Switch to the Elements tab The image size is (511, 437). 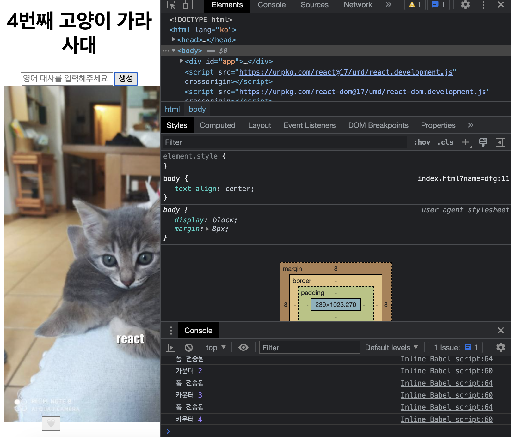[x=227, y=5]
